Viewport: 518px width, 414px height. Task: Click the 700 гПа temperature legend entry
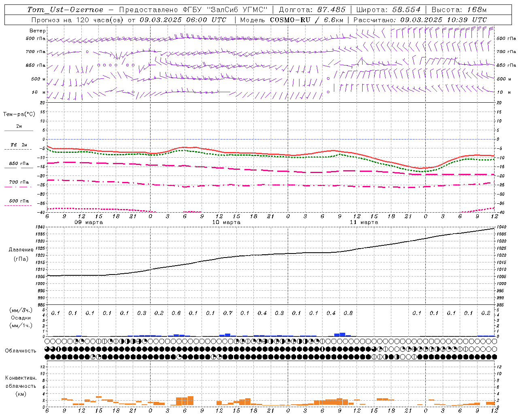(x=19, y=182)
